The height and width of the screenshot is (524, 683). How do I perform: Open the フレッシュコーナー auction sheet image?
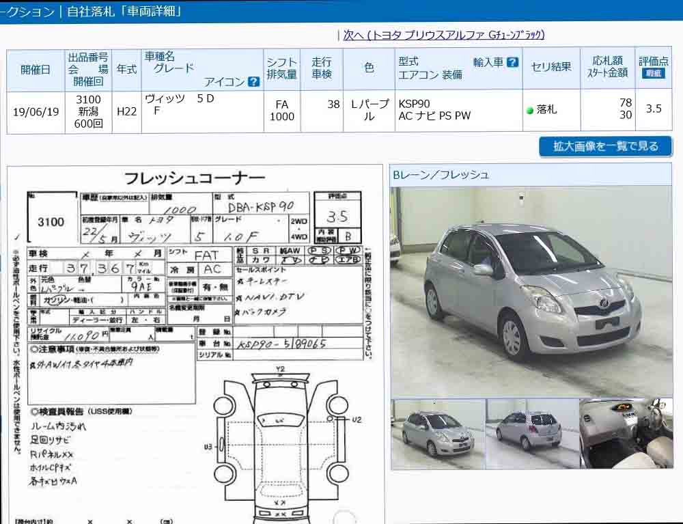pos(195,344)
